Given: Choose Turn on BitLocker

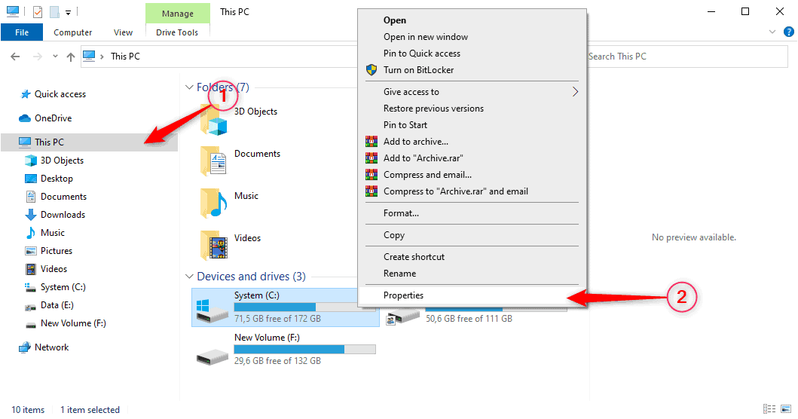Looking at the screenshot, I should pos(418,70).
